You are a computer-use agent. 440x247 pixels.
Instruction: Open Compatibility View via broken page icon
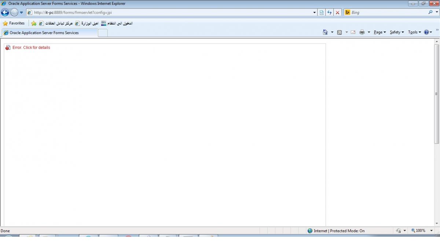coord(322,12)
